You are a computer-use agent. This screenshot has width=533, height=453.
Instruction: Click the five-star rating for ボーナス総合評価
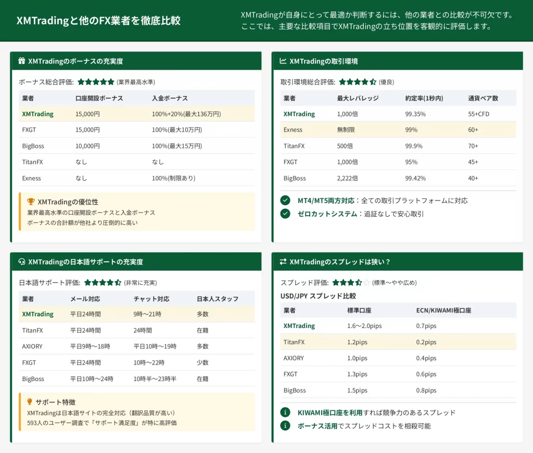pos(96,82)
